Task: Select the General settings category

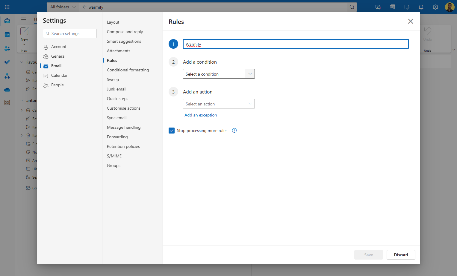Action: click(x=58, y=56)
